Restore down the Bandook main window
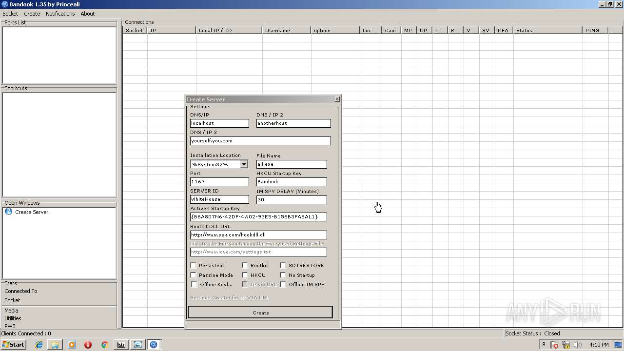 point(609,4)
